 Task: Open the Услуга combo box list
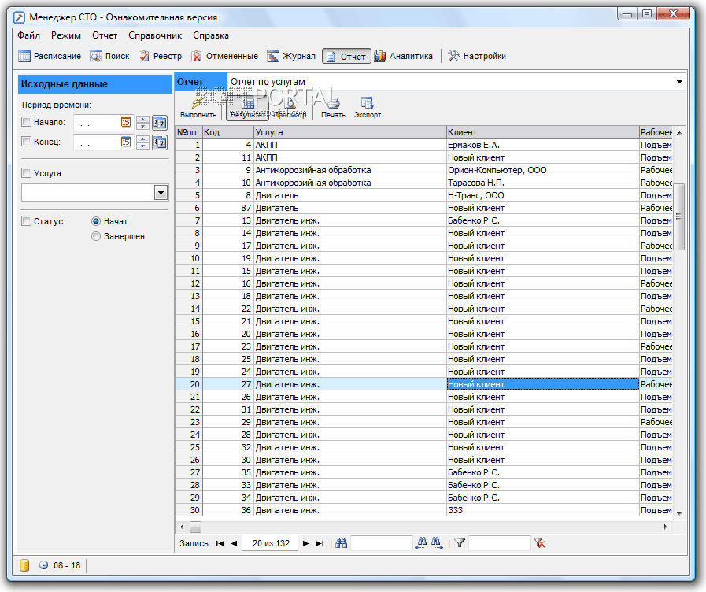click(161, 193)
